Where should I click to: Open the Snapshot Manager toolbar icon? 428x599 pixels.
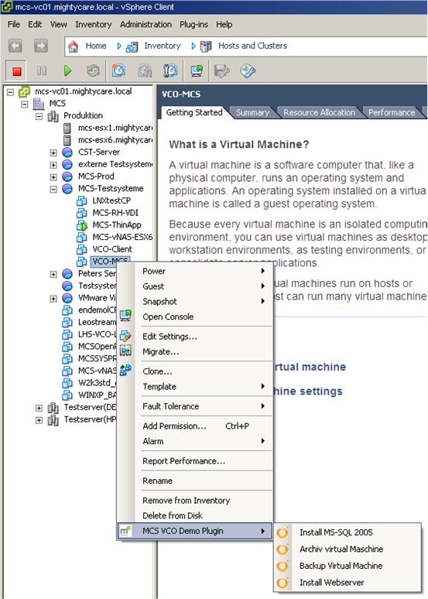coord(170,70)
